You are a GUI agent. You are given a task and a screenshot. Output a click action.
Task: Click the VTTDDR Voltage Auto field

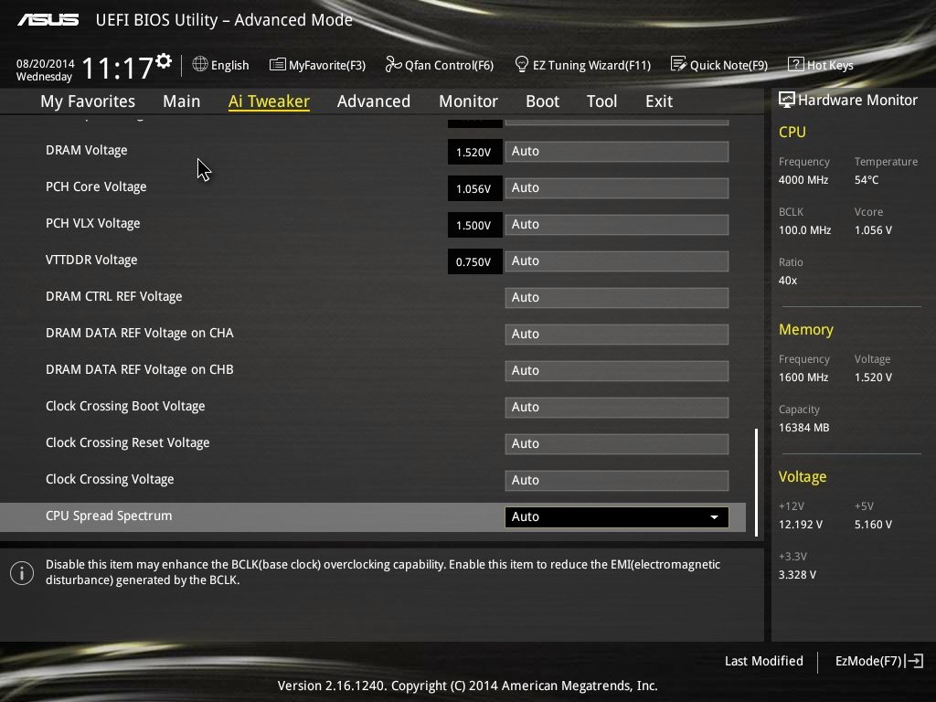[617, 261]
